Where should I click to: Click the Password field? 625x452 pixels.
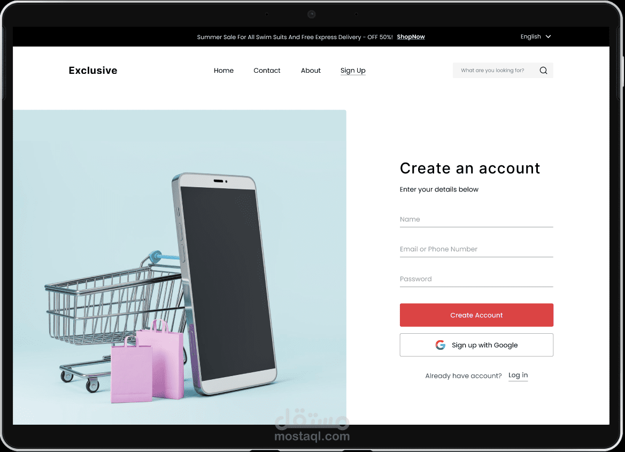click(x=476, y=280)
